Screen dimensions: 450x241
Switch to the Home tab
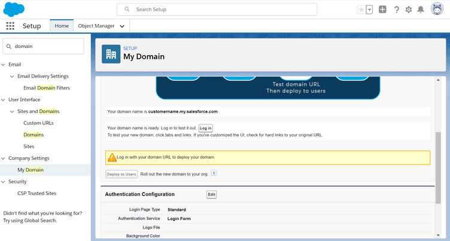click(x=62, y=26)
